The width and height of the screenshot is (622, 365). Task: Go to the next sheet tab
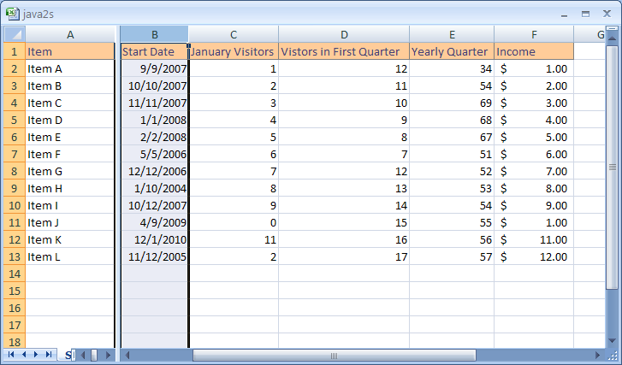[37, 354]
